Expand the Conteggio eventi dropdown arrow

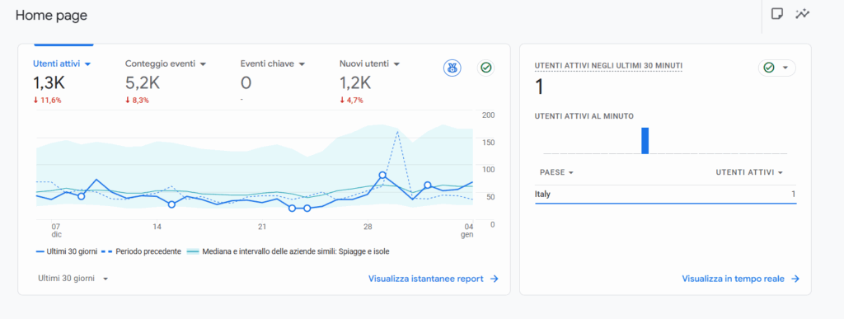click(x=203, y=64)
